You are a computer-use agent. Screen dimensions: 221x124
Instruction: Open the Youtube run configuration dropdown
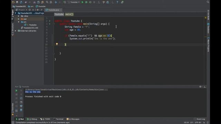point(74,2)
